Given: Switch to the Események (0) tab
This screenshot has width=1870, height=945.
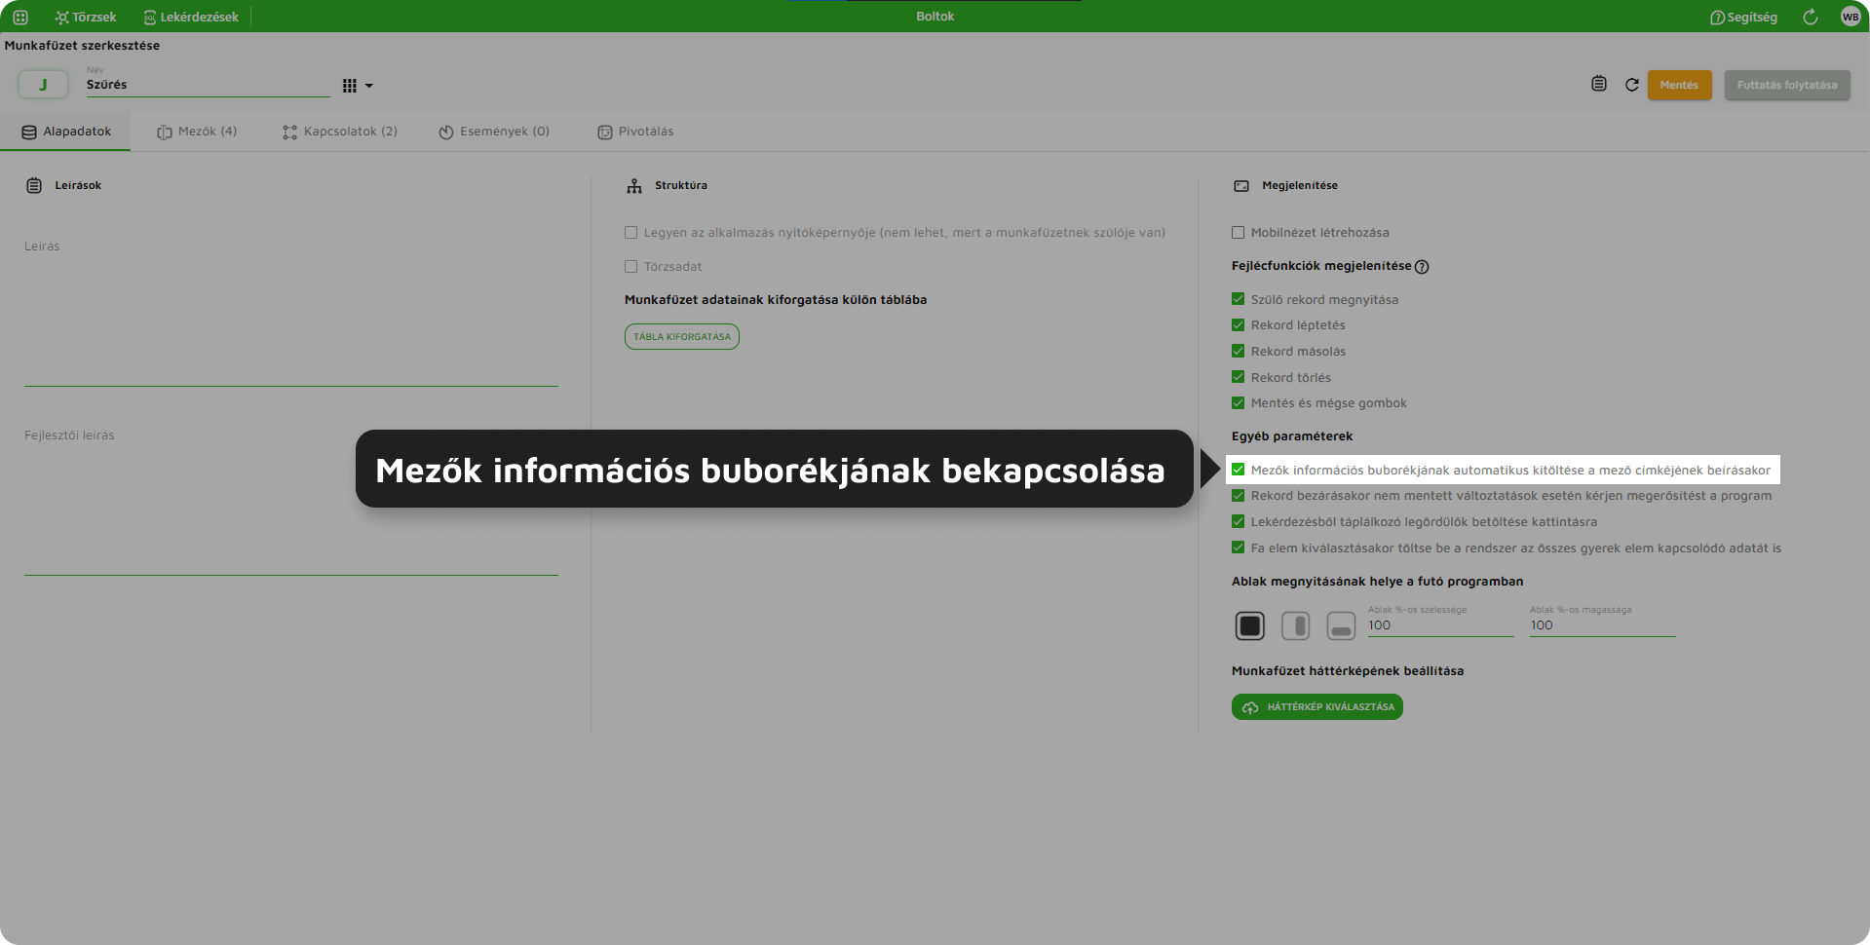Looking at the screenshot, I should (494, 132).
